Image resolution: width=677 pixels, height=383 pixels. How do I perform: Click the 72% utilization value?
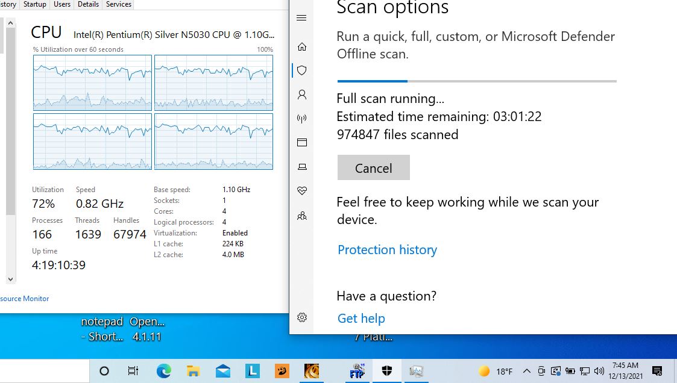(43, 204)
